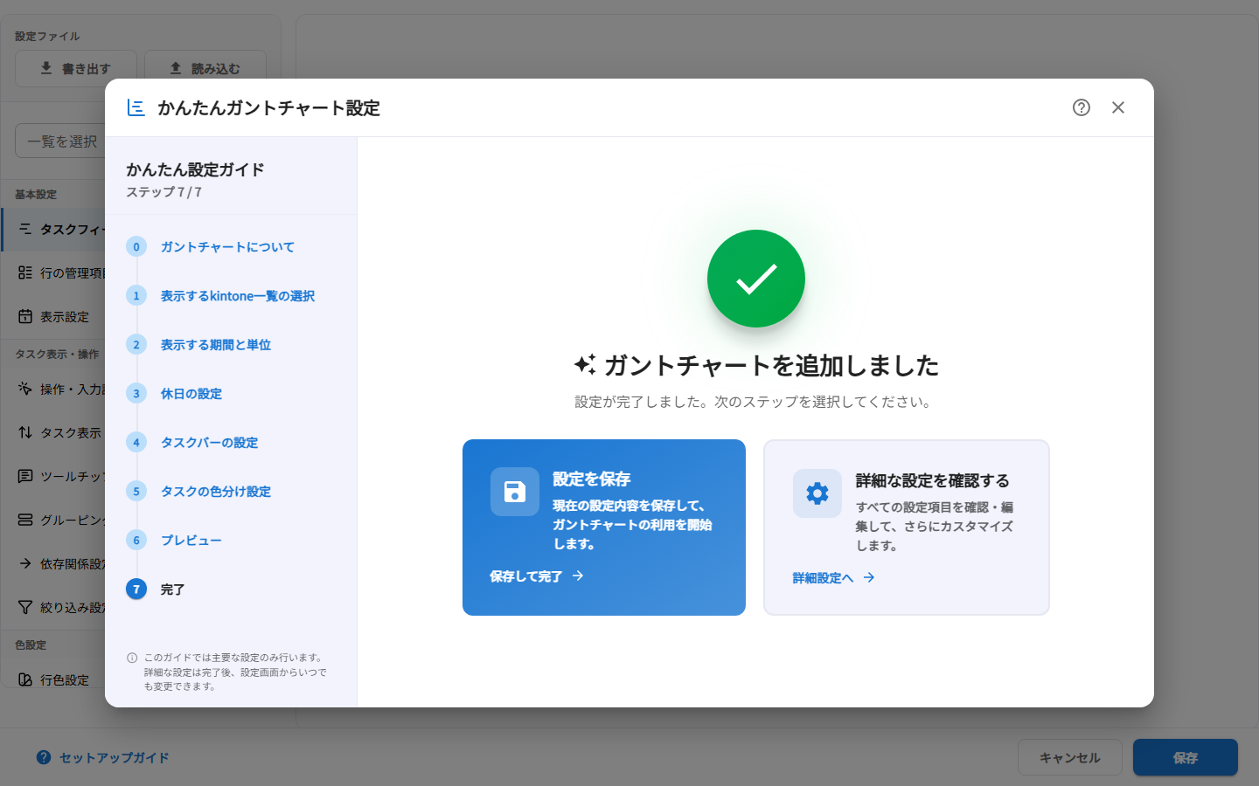Click the green checkmark success circle
The width and height of the screenshot is (1259, 786).
(x=756, y=279)
